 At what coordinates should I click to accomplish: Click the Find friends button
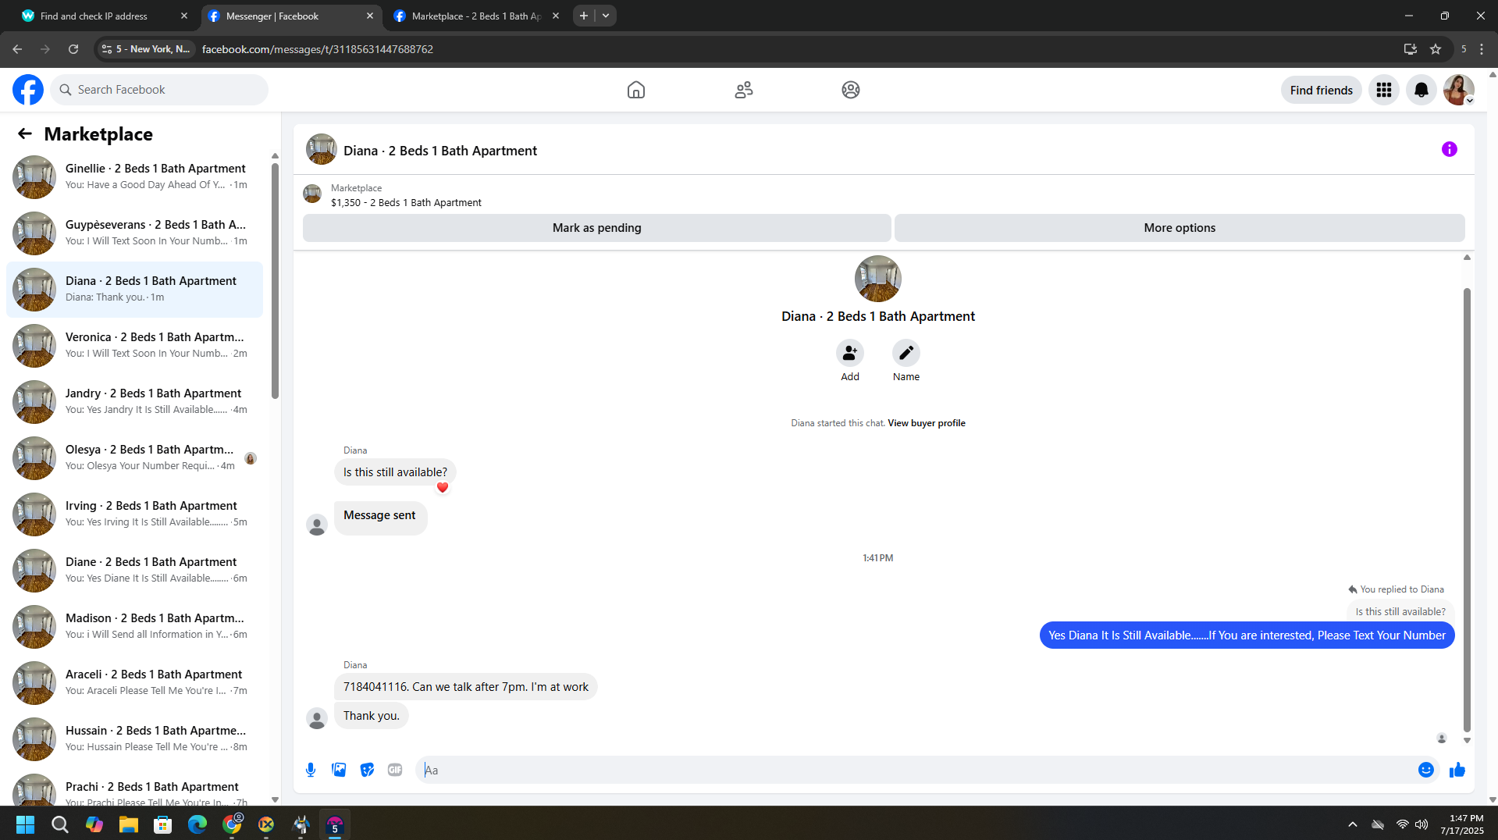[1322, 90]
